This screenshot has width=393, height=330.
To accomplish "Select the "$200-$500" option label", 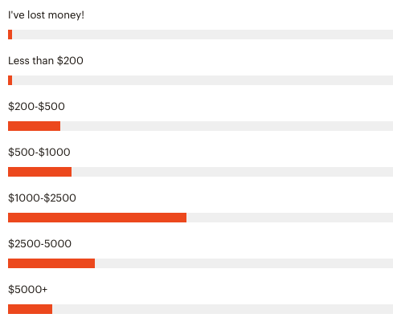I will click(36, 107).
